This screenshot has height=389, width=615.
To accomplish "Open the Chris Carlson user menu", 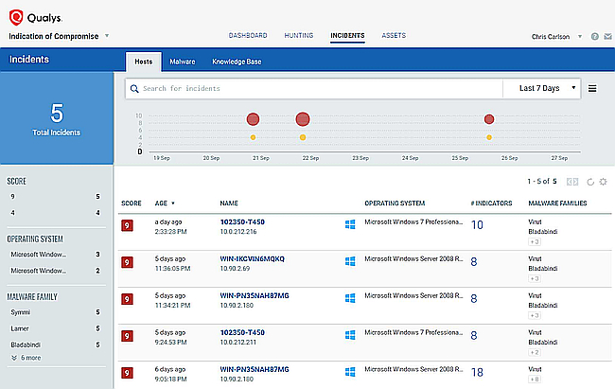I will click(x=580, y=37).
